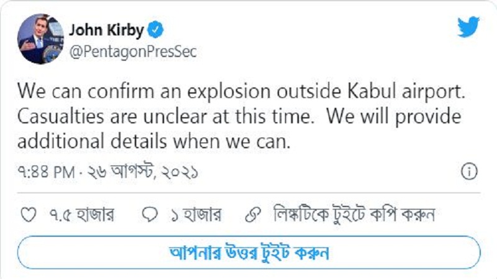The width and height of the screenshot is (497, 279).
Task: Click the reply speech bubble icon
Action: click(150, 215)
